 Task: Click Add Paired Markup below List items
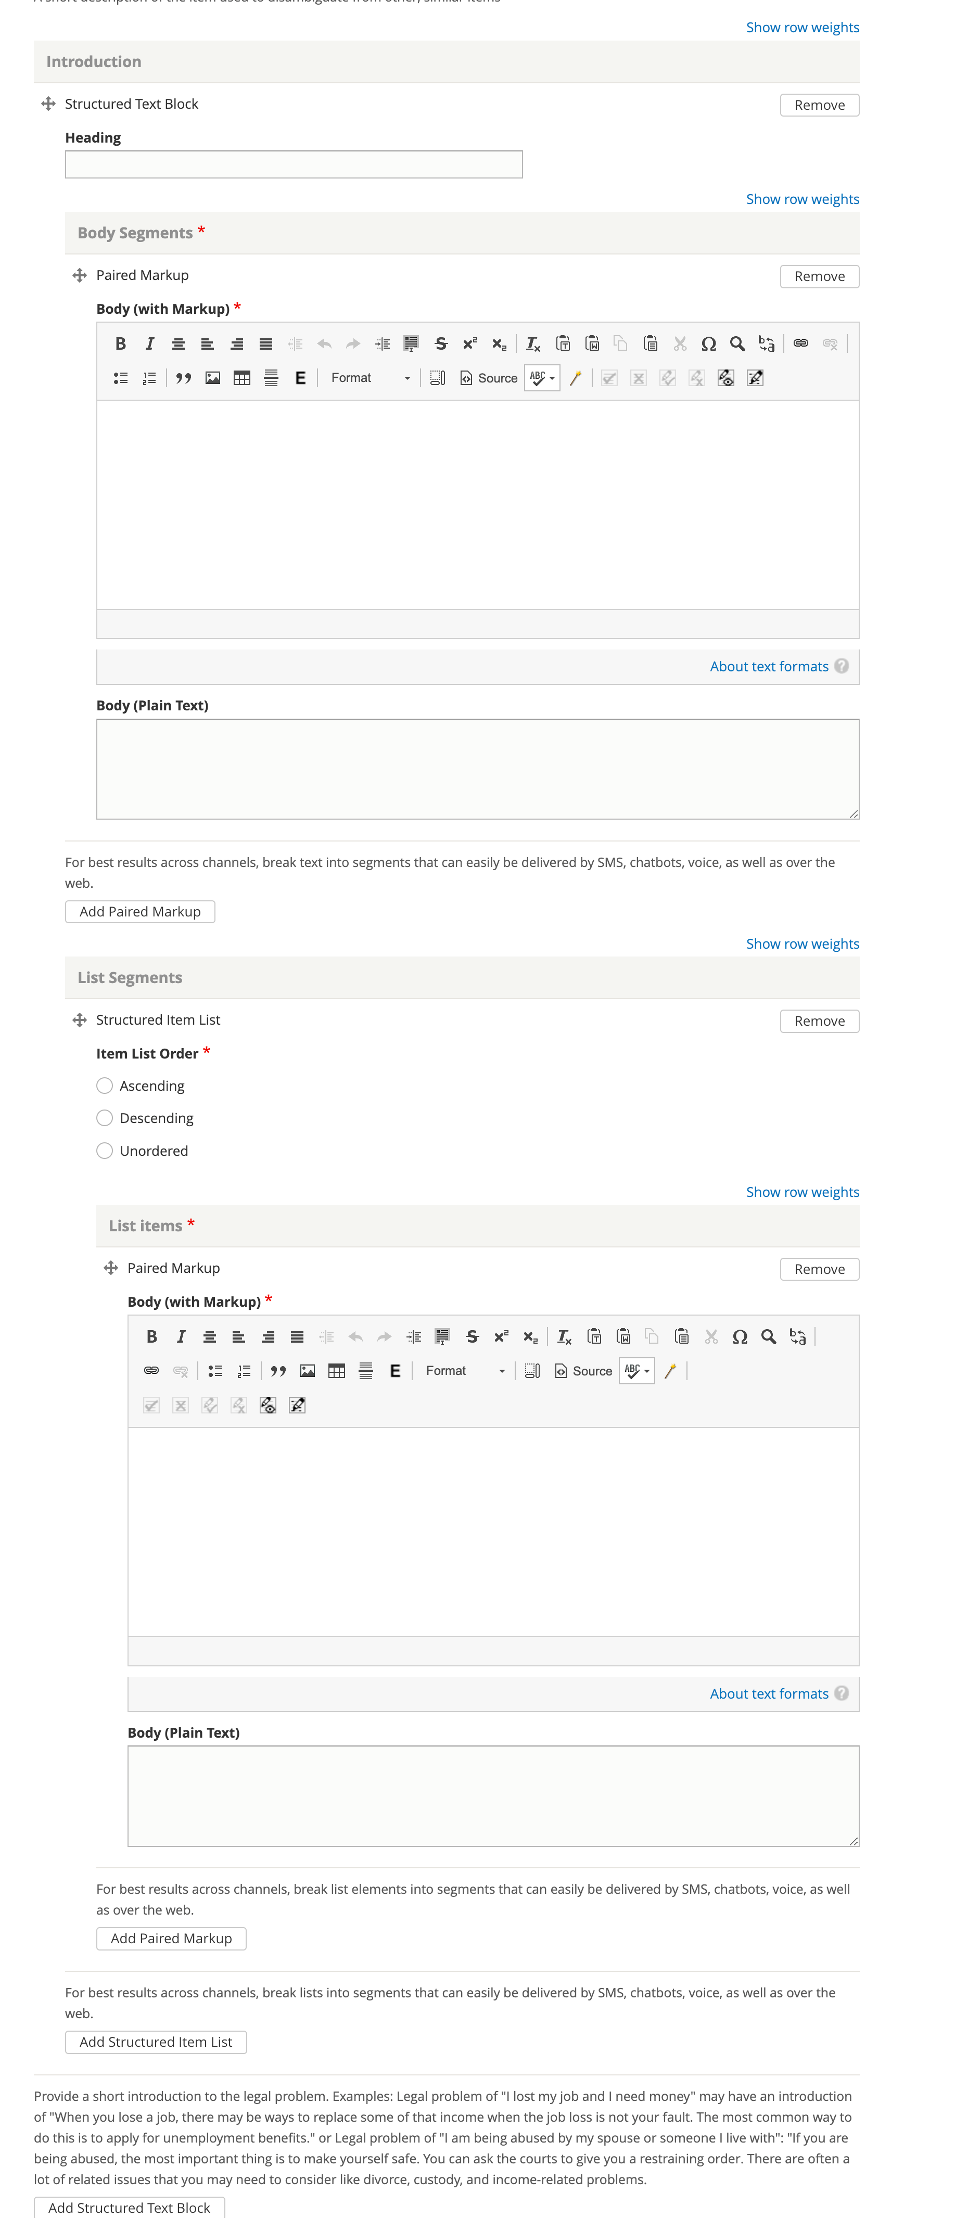tap(171, 1938)
